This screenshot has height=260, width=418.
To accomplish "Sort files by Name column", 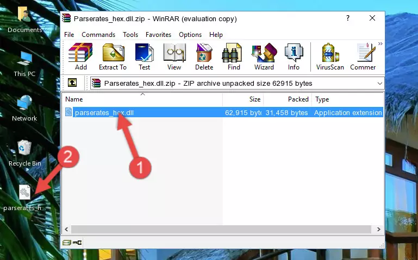I will 142,99.
